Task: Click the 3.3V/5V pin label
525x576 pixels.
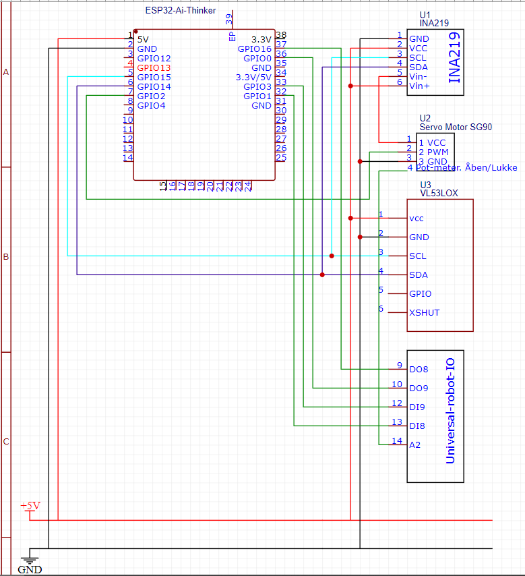Action: pyautogui.click(x=253, y=78)
